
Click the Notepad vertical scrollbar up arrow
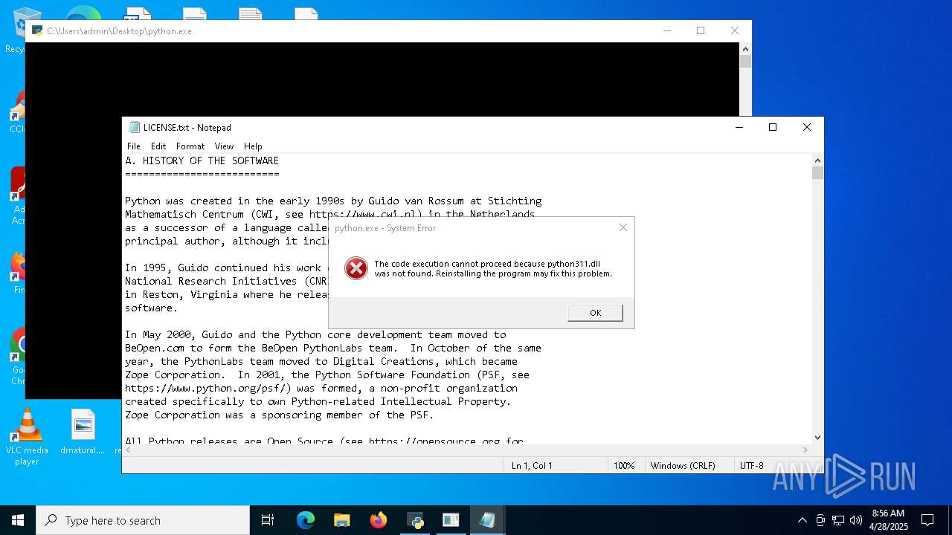pos(817,160)
